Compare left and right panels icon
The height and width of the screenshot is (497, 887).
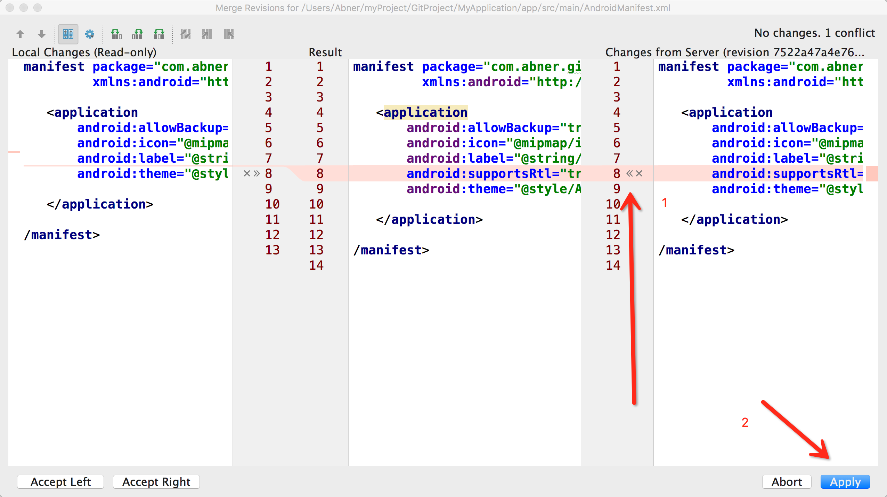(x=159, y=34)
